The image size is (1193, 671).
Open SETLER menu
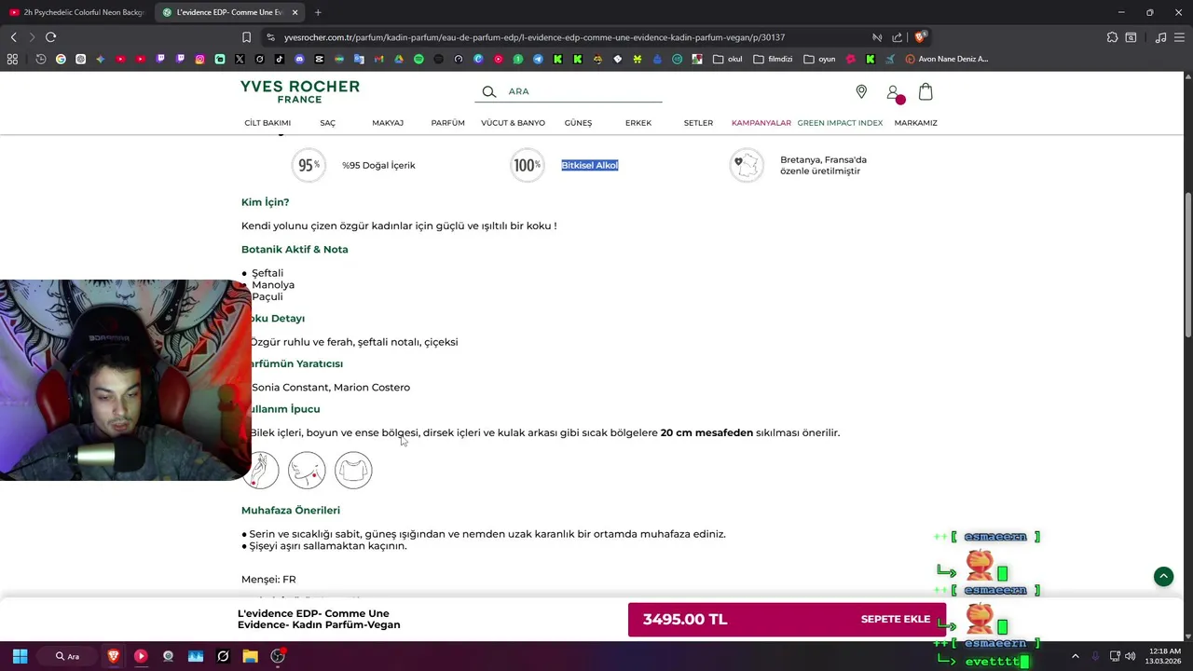[x=698, y=123]
